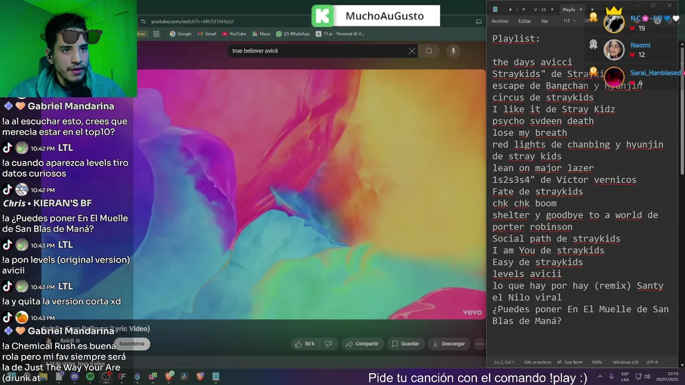Screen dimensions: 685x385
Task: Open the Editar menu in Notepad
Action: [524, 21]
